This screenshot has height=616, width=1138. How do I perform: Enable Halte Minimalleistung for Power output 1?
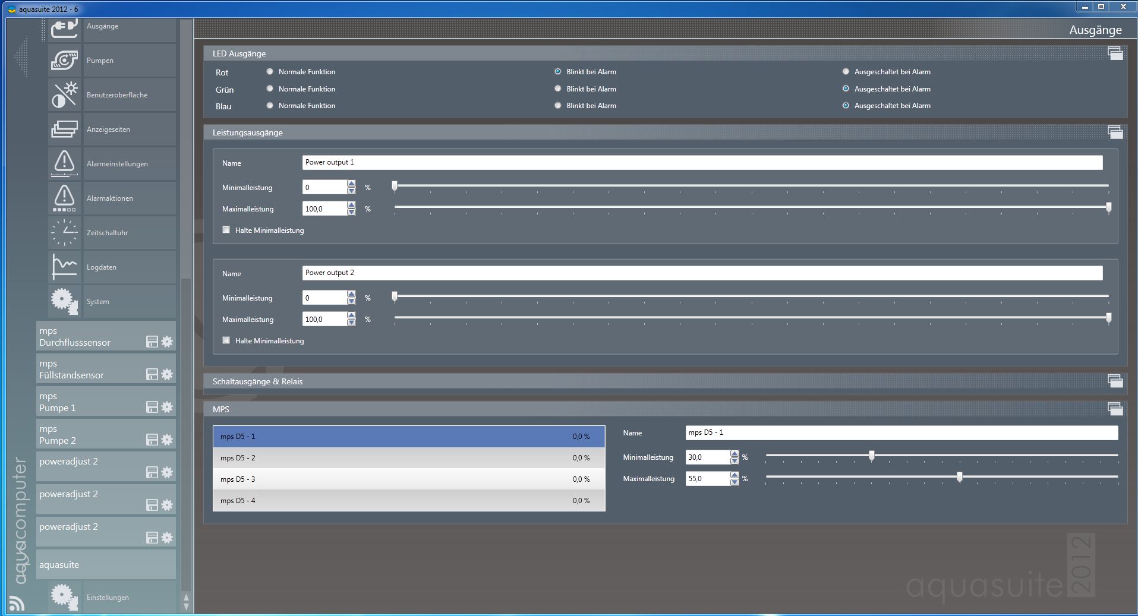226,230
